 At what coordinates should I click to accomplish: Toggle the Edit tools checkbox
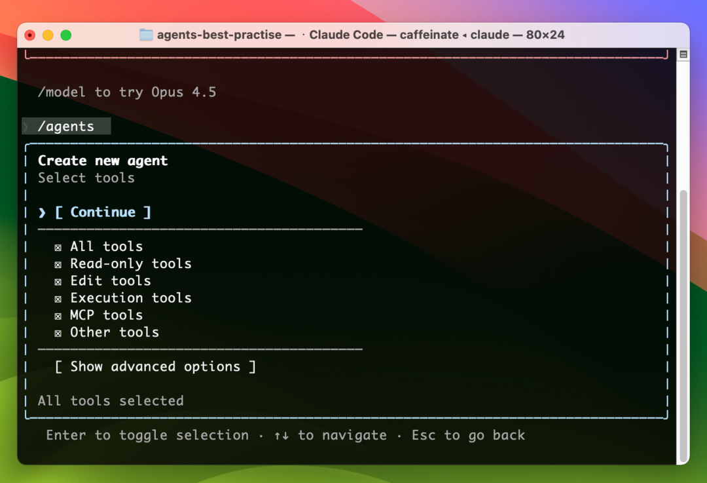(x=58, y=281)
